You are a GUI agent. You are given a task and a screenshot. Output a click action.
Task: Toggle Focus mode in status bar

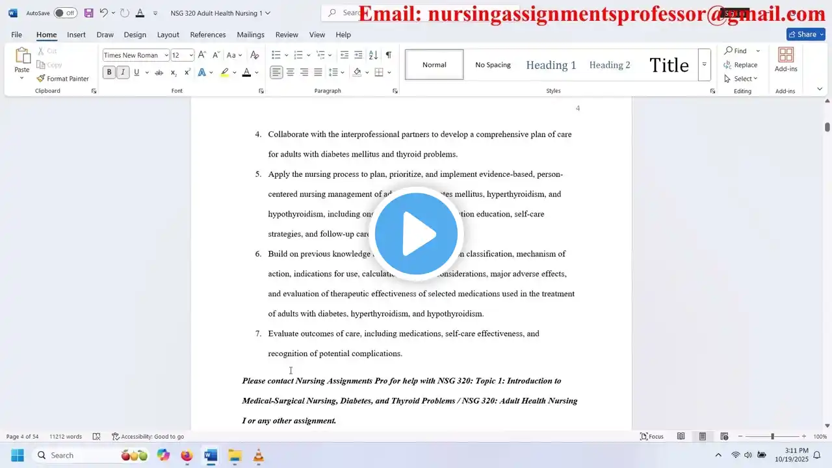click(652, 436)
